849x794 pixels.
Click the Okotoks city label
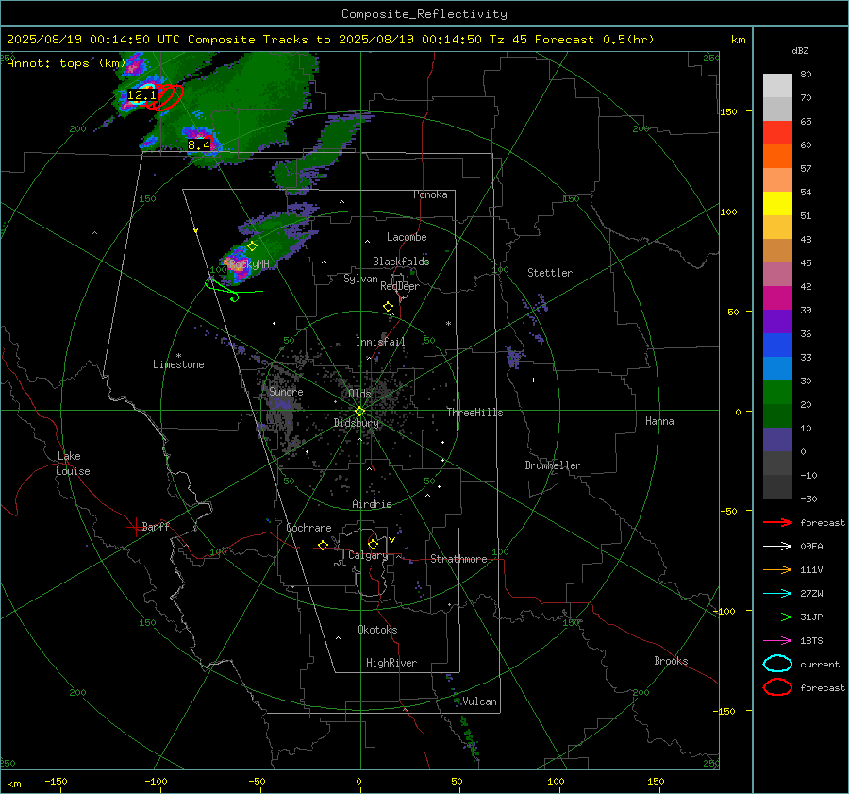pos(377,630)
